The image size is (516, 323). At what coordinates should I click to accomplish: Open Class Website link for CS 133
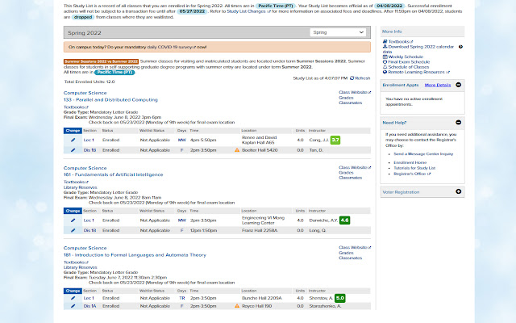354,93
